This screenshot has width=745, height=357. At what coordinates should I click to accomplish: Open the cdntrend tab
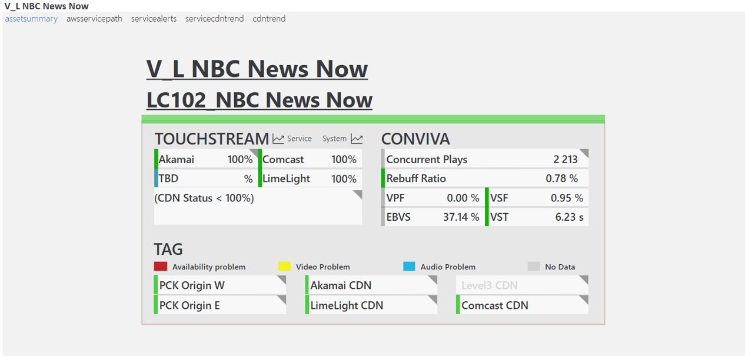(x=269, y=19)
